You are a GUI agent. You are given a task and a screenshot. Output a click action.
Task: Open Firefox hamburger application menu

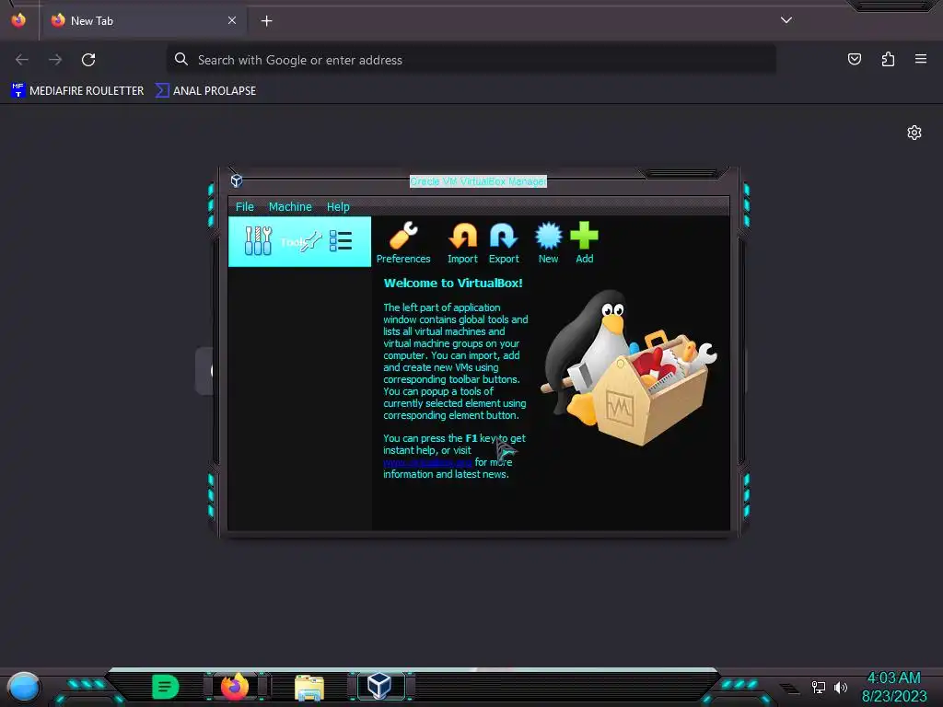(921, 59)
